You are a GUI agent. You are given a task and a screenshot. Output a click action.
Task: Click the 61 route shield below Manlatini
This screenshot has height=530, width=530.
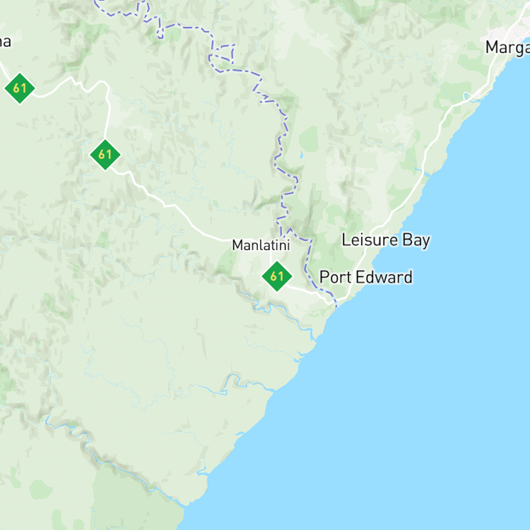tap(277, 276)
